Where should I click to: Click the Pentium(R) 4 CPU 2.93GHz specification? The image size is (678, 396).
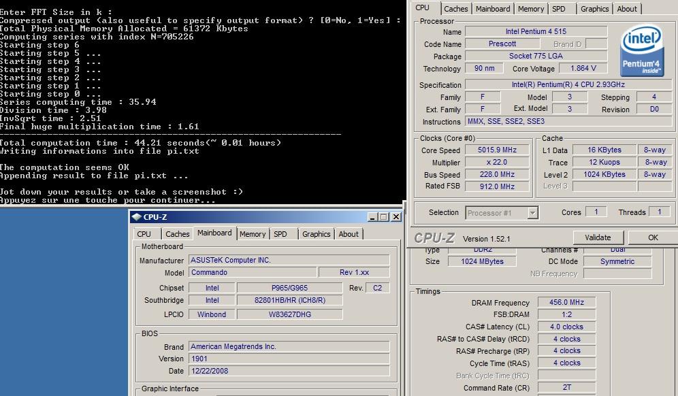[568, 85]
